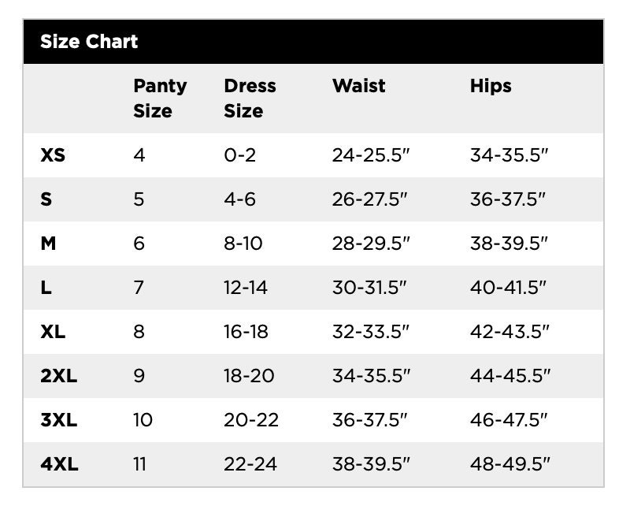Click the M size row label
This screenshot has height=506, width=630.
48,244
